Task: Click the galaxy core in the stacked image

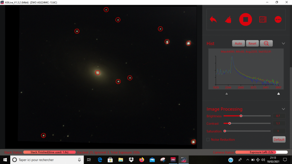Action: [98, 73]
